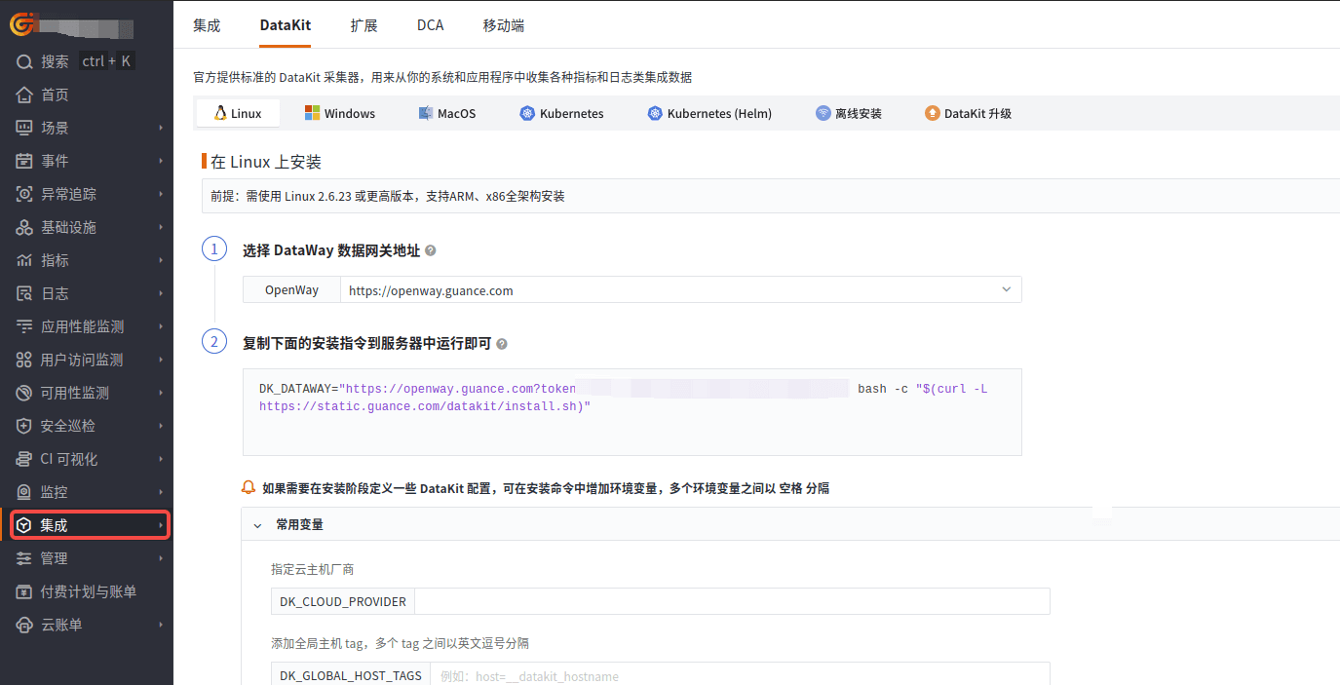Viewport: 1340px width, 685px height.
Task: Click the notification bell icon above 常用变量
Action: (x=249, y=487)
